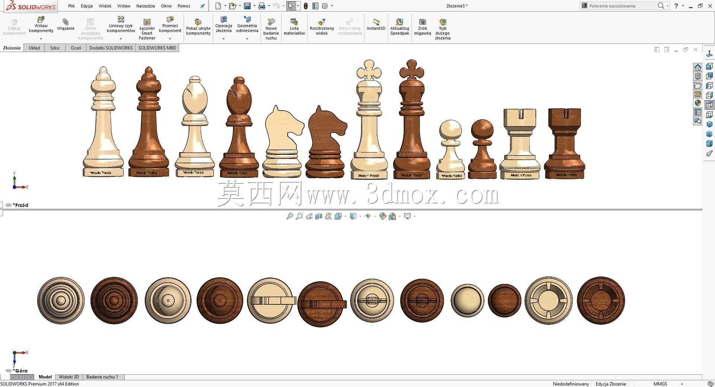Open the Plik menu
The width and height of the screenshot is (715, 387).
[71, 6]
